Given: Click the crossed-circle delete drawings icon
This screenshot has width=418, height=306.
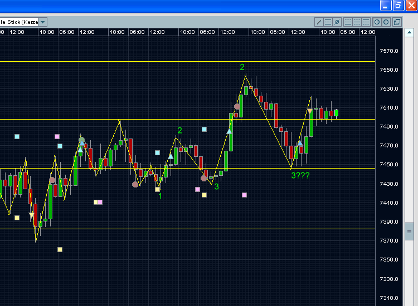Looking at the screenshot, I should 337,22.
